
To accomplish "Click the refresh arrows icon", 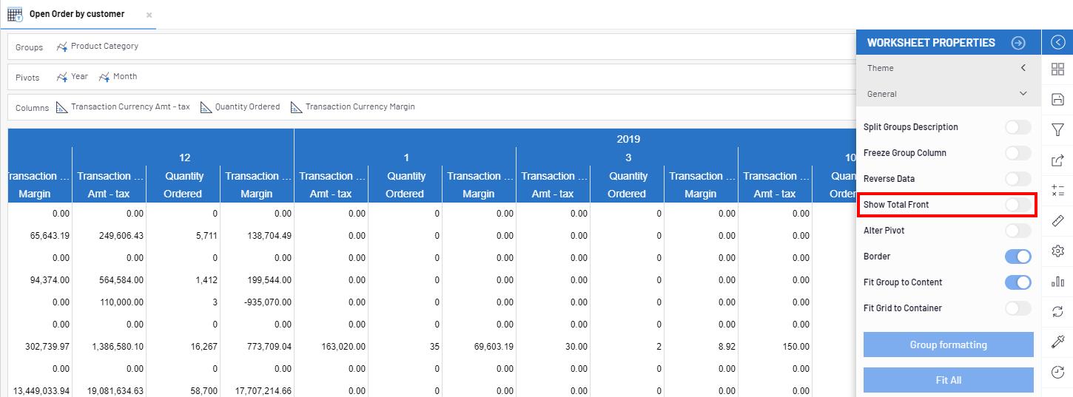I will coord(1057,312).
